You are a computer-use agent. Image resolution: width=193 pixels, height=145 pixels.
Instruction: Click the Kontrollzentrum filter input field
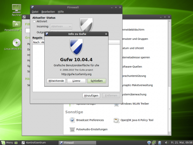pyautogui.click(x=28, y=31)
